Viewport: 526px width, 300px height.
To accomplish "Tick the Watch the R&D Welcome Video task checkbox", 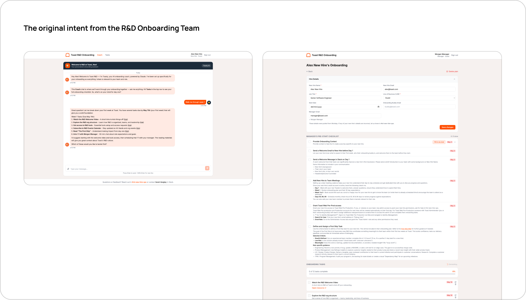I will pyautogui.click(x=310, y=282).
